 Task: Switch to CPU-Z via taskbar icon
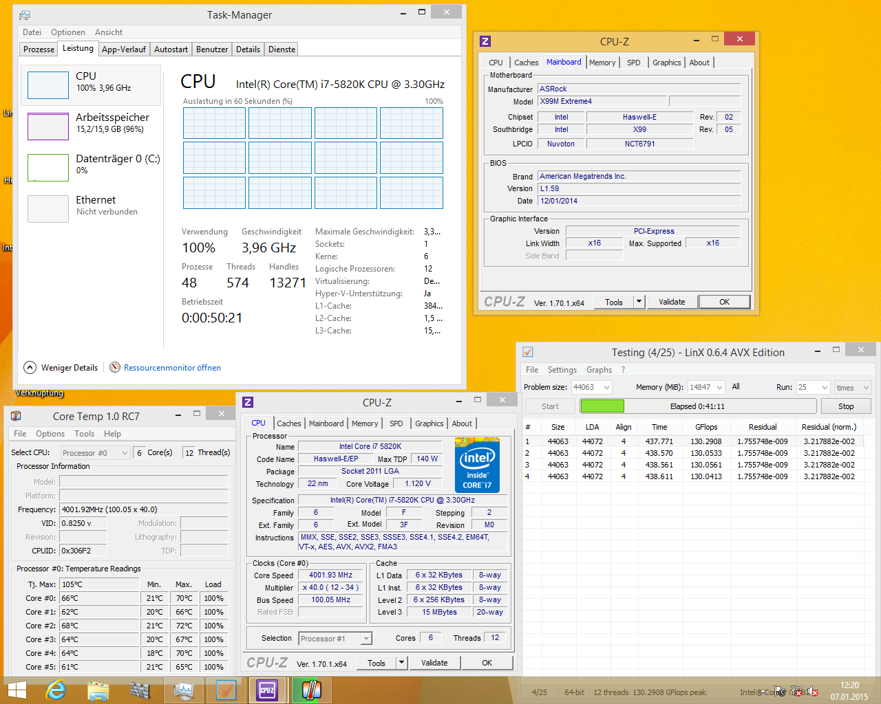(x=267, y=690)
